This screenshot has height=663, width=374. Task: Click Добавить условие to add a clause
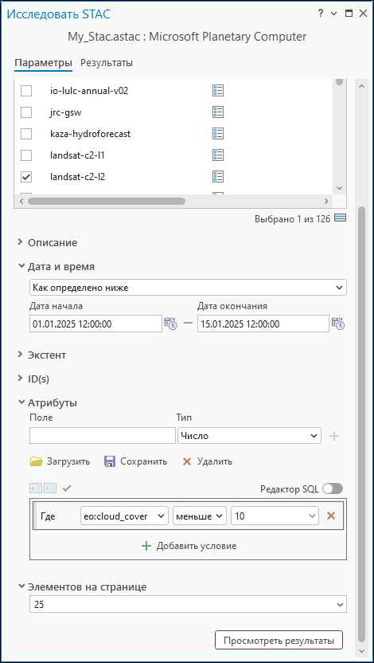189,546
